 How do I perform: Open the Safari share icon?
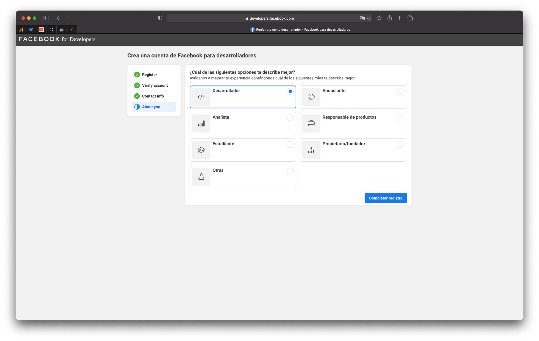pyautogui.click(x=389, y=18)
